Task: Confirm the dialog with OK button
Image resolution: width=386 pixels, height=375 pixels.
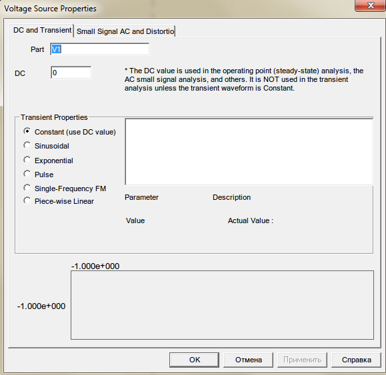Action: (194, 360)
